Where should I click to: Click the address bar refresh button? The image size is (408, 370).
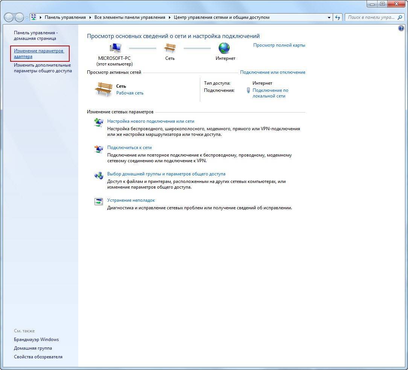coord(338,17)
